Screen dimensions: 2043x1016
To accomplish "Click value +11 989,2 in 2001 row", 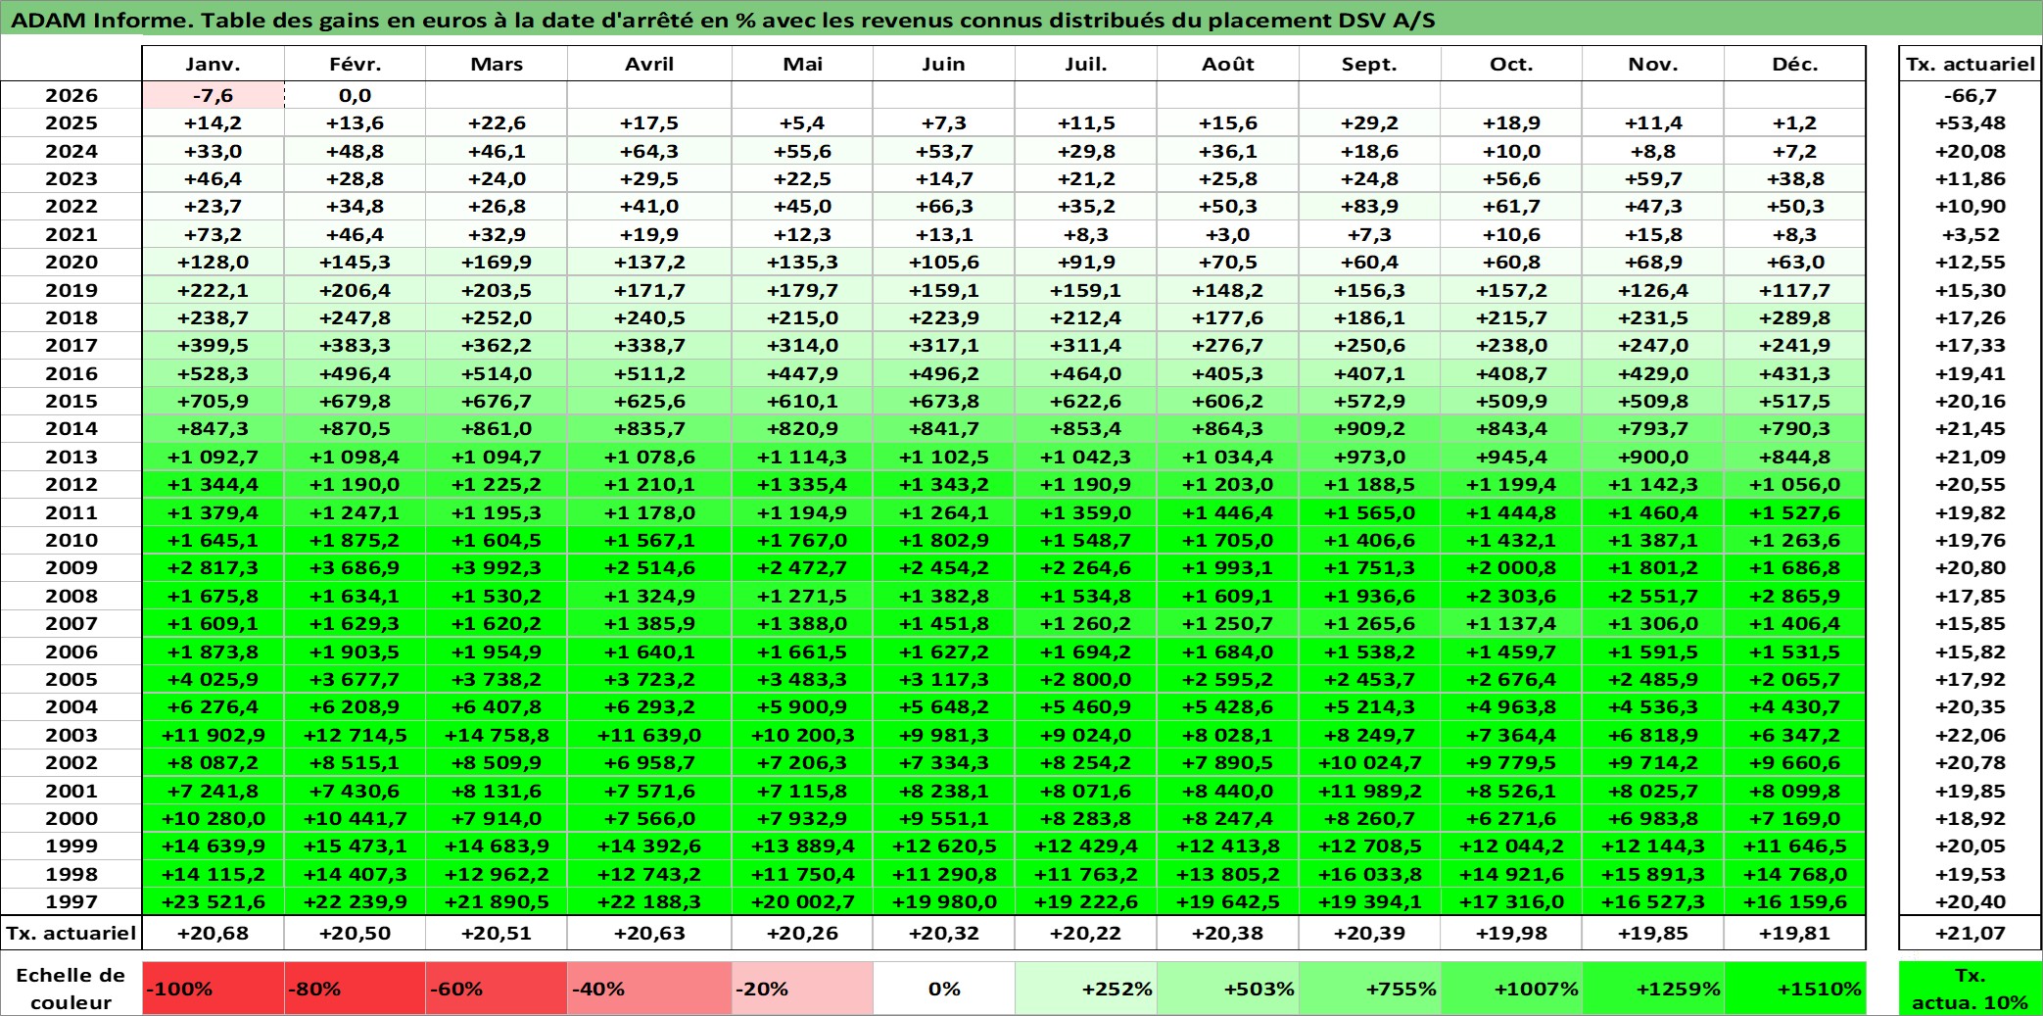I will point(1369,791).
